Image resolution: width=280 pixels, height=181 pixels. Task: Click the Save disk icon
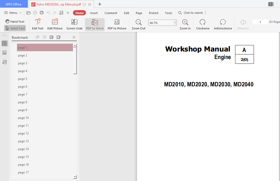pos(35,13)
